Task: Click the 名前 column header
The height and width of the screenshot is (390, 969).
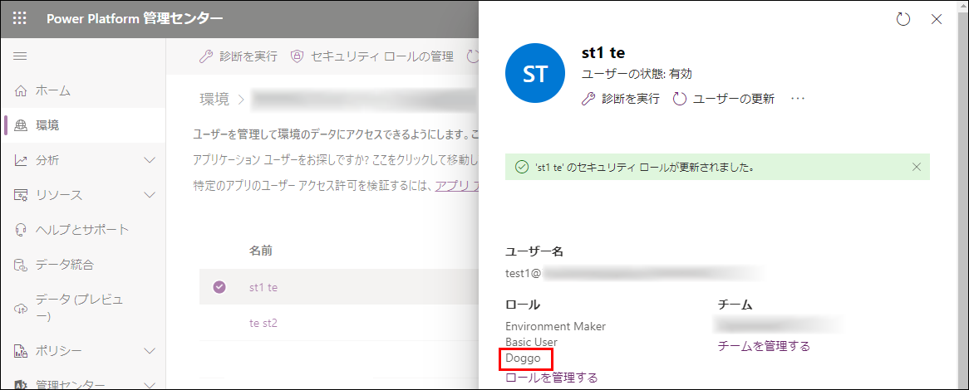Action: click(x=261, y=251)
